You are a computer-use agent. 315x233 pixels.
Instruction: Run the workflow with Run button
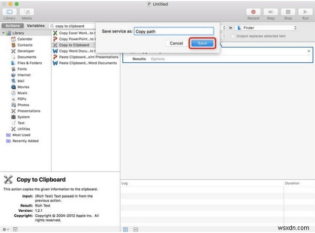pyautogui.click(x=305, y=12)
